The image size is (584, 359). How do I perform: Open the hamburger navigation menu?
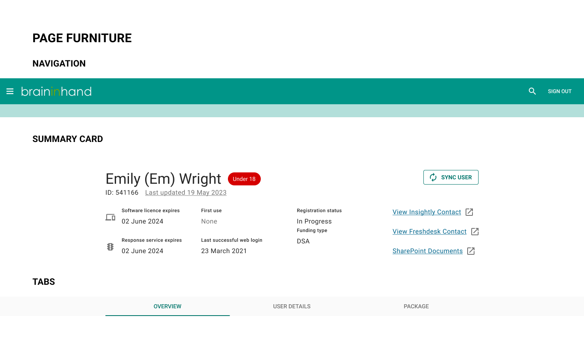pyautogui.click(x=10, y=91)
